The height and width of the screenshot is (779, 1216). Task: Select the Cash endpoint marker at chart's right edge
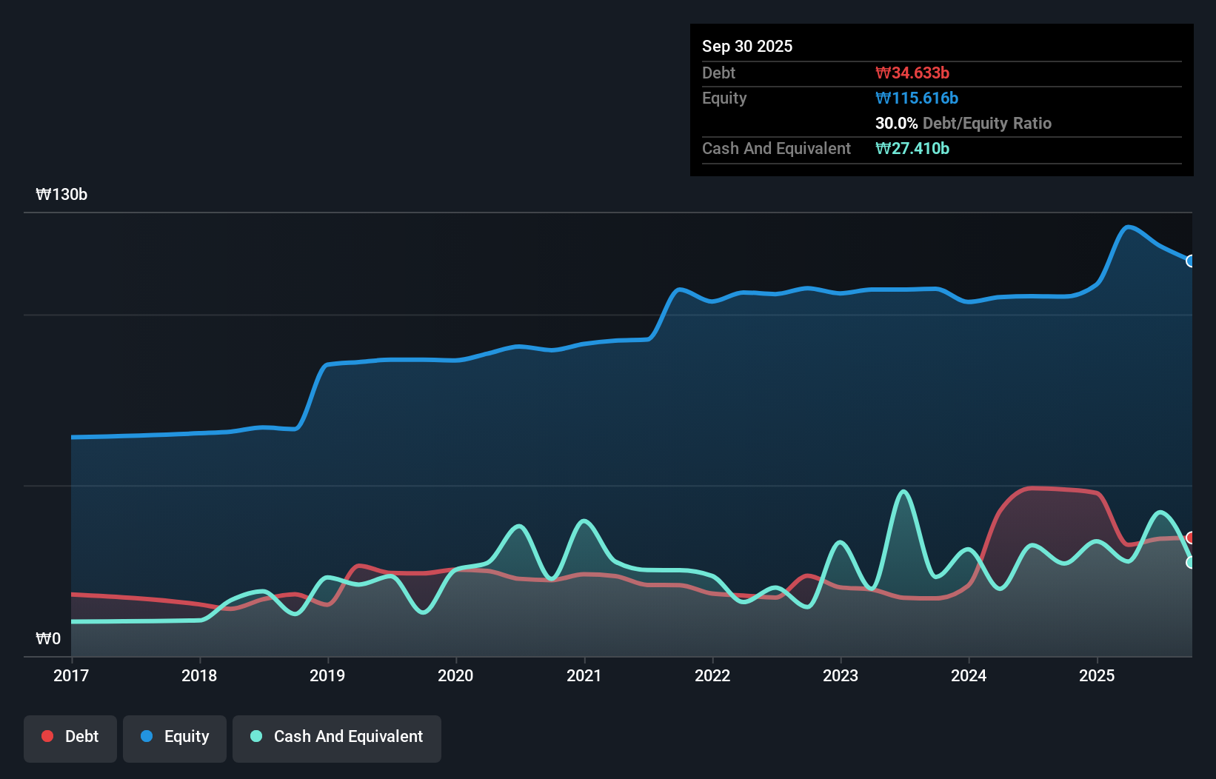pos(1191,563)
